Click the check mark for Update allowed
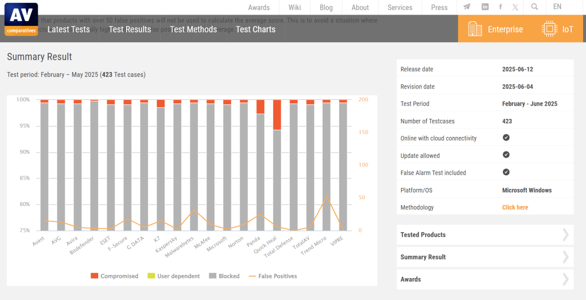The width and height of the screenshot is (586, 300). coord(506,155)
